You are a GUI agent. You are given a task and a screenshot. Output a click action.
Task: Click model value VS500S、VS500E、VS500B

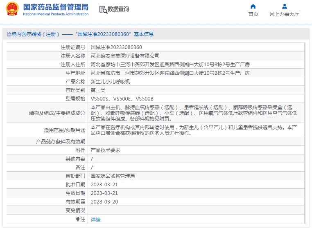(122, 99)
